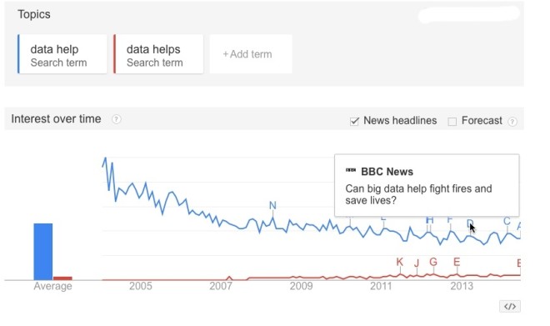Click the BBC News logo in tooltip
550x326 pixels.
(x=350, y=170)
